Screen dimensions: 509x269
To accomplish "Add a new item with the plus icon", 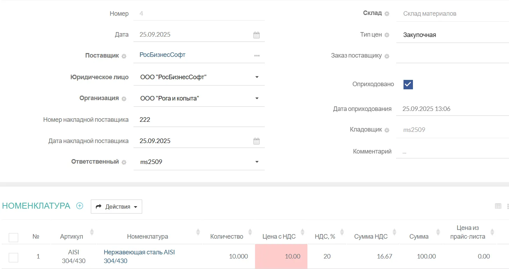I will tap(80, 206).
